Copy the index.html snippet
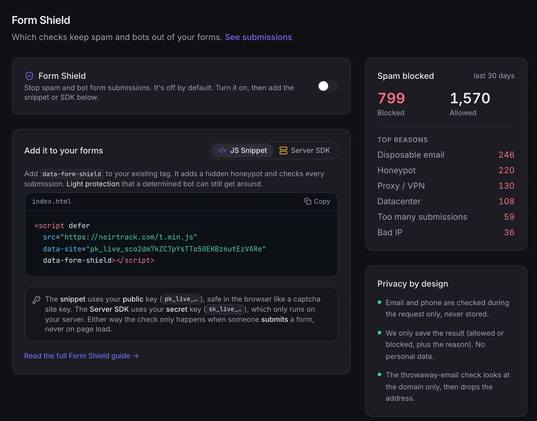 tap(317, 201)
